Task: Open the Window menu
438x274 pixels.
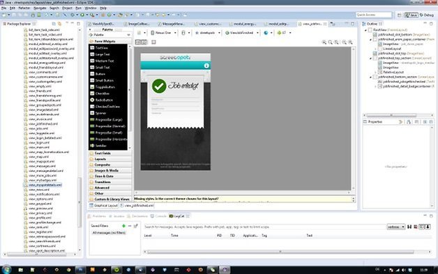Action: tap(90, 8)
